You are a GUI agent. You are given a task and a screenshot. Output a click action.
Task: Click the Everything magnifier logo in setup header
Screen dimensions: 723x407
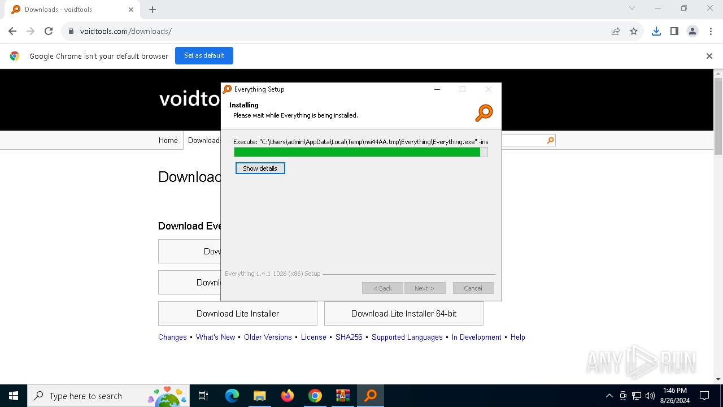tap(484, 113)
